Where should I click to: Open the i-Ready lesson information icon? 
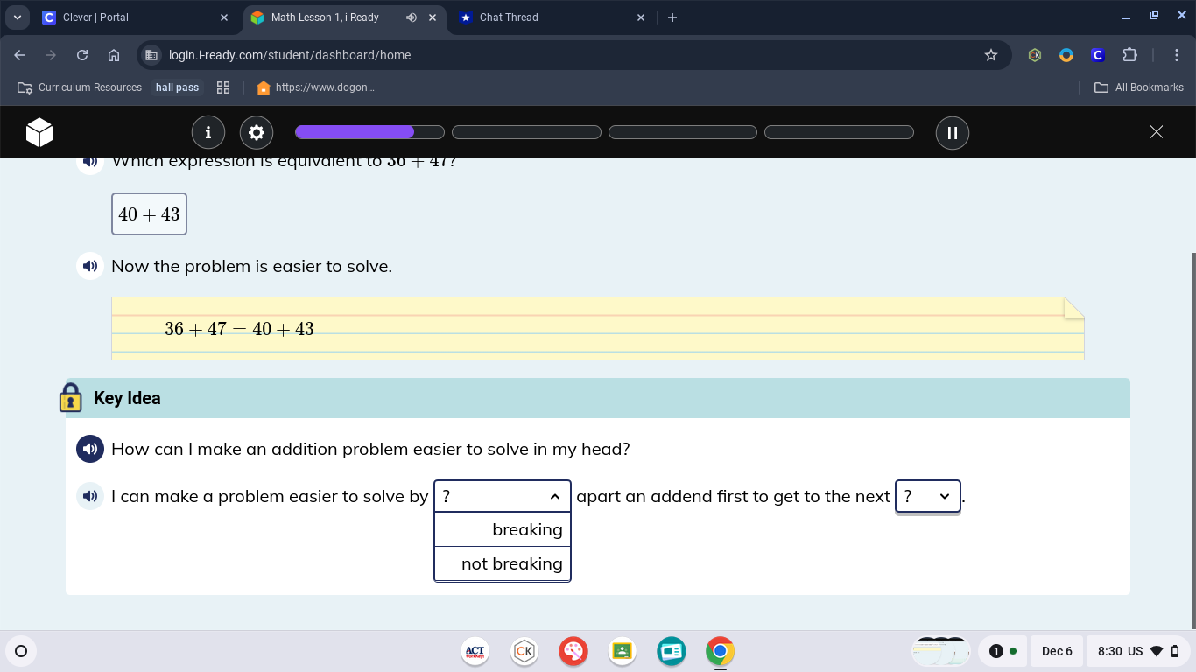208,132
